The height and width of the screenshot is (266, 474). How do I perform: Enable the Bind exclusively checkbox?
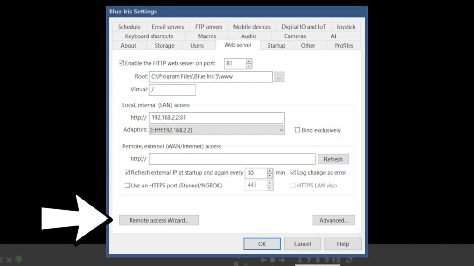[297, 130]
